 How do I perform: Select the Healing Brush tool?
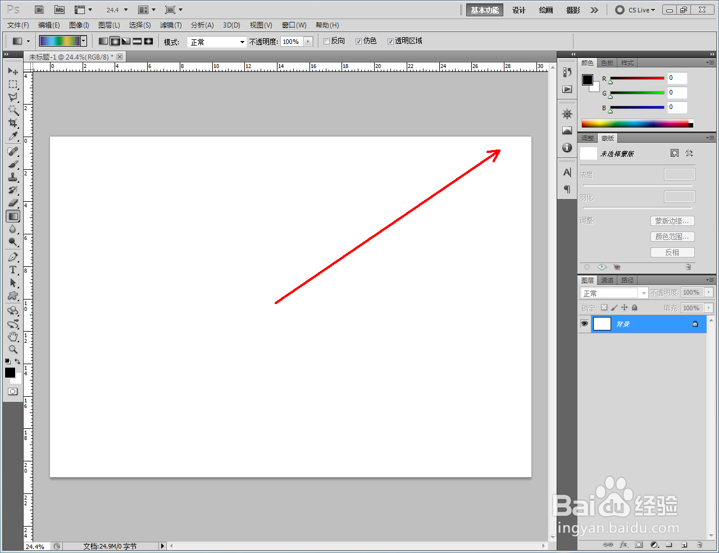tap(13, 151)
